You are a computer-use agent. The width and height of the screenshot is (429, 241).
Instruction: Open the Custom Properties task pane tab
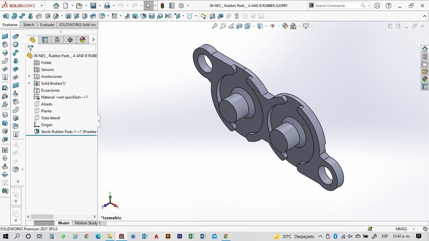(x=425, y=87)
